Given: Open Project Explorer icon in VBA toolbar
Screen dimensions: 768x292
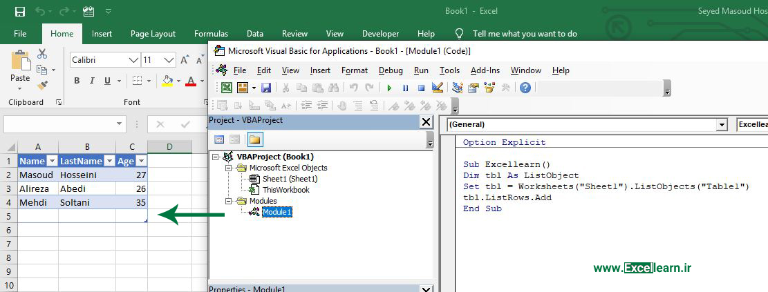Looking at the screenshot, I should (458, 88).
